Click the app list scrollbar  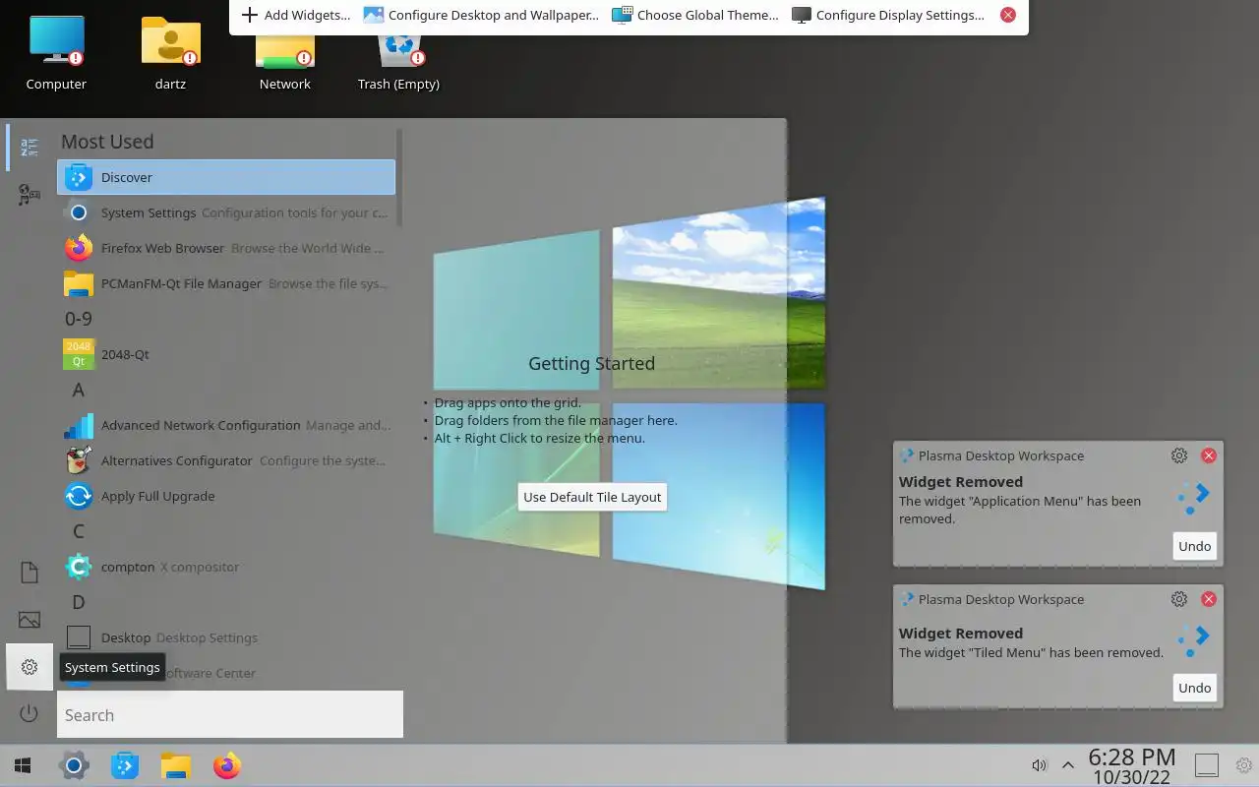coord(399,177)
